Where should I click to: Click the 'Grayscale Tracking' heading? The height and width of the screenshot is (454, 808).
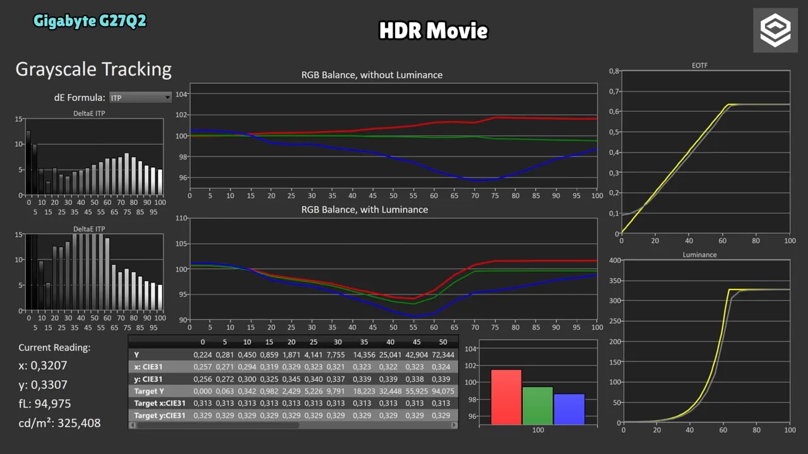(x=93, y=69)
